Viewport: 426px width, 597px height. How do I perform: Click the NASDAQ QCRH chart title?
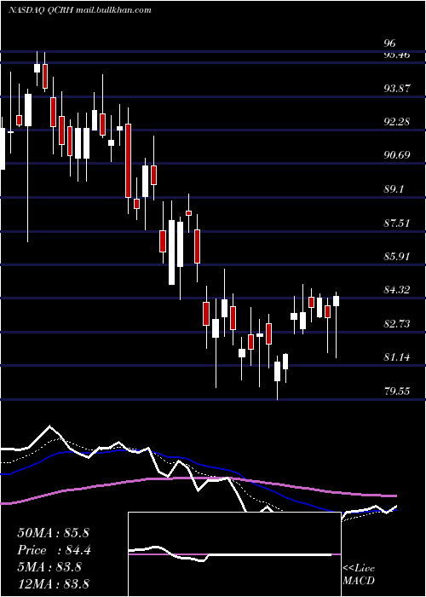coord(79,10)
